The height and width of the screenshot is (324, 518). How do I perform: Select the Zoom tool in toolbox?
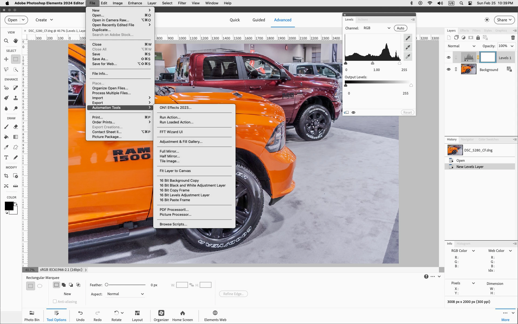tap(6, 41)
